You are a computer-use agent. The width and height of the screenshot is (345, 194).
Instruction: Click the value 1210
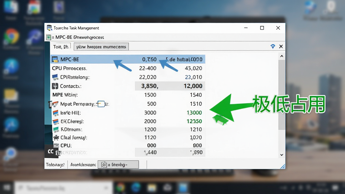point(196,130)
